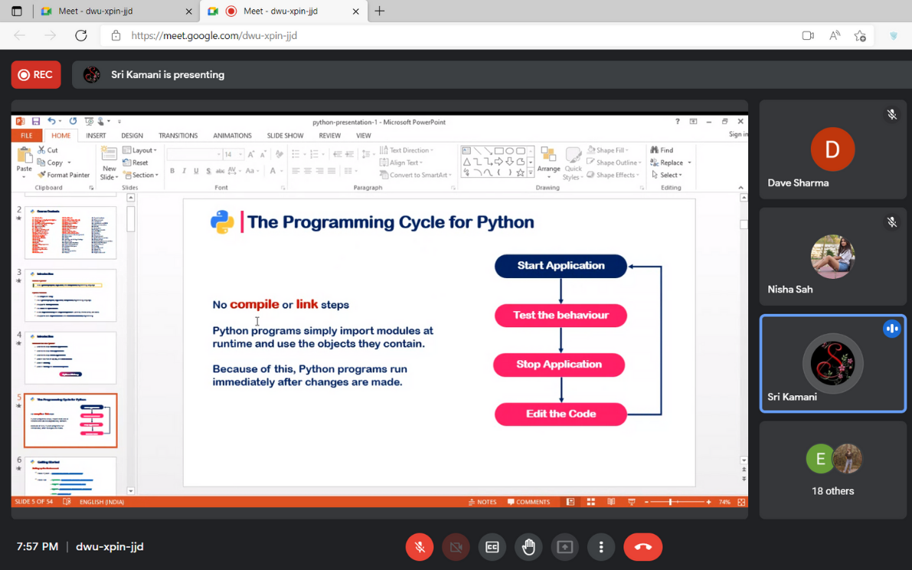The image size is (912, 570).
Task: Open a new browser tab
Action: [x=380, y=11]
